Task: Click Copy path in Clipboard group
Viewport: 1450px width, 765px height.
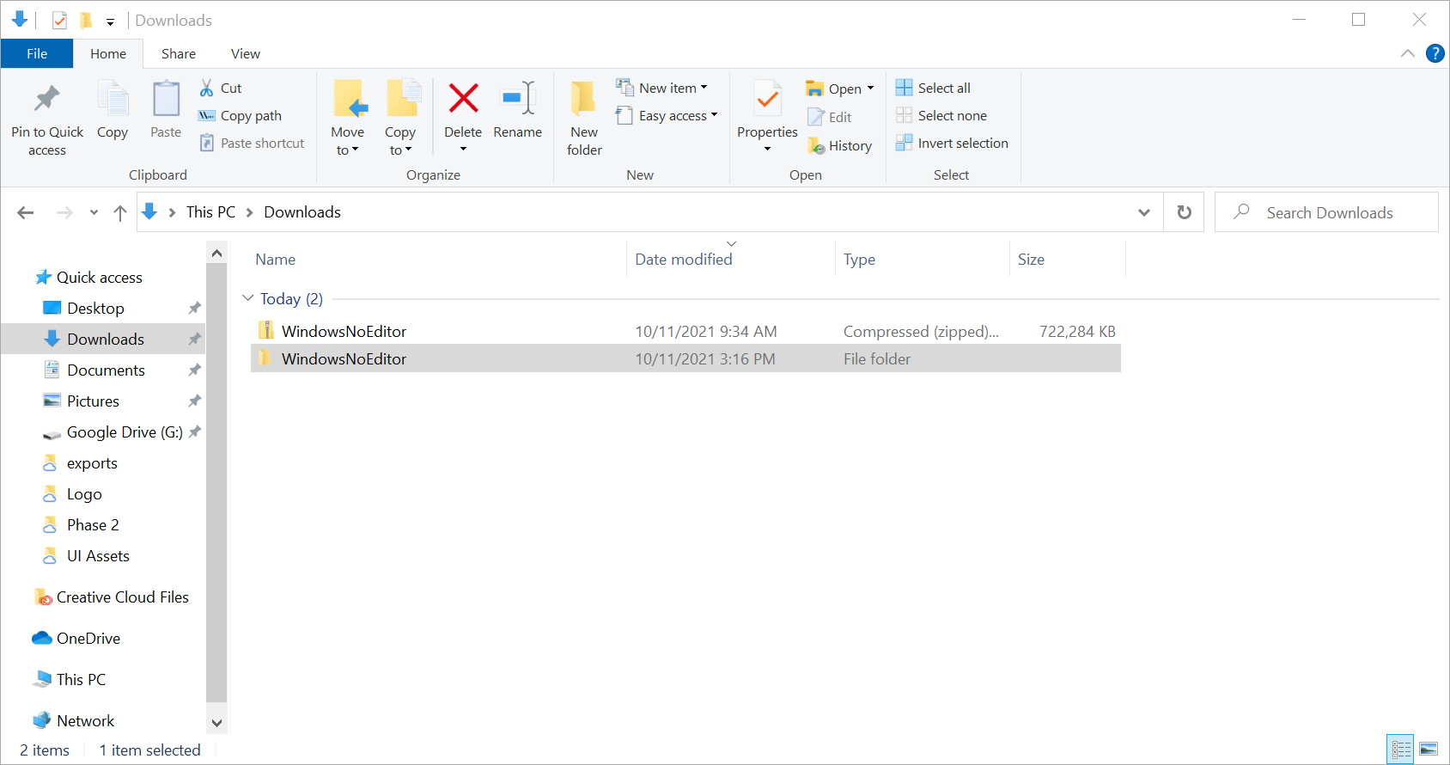Action: click(241, 115)
